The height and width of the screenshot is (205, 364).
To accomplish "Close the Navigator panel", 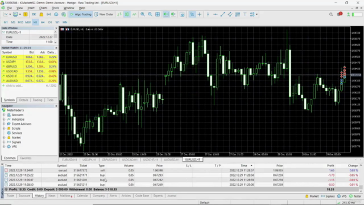I will point(56,106).
